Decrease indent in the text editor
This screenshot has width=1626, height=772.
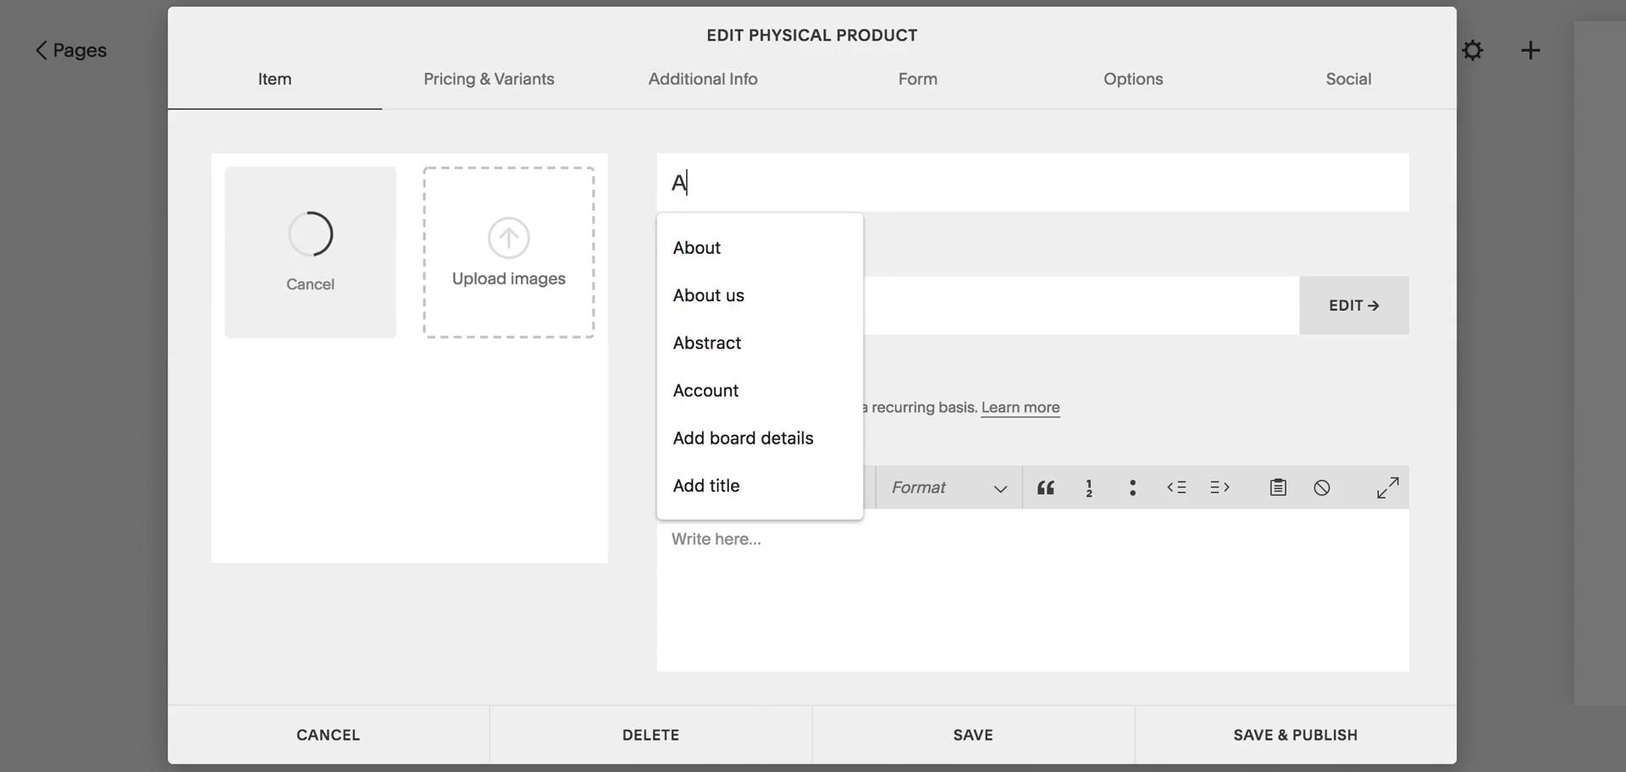tap(1176, 488)
